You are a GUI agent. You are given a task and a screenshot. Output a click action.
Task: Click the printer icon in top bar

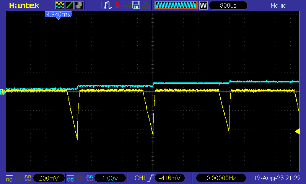click(146, 5)
